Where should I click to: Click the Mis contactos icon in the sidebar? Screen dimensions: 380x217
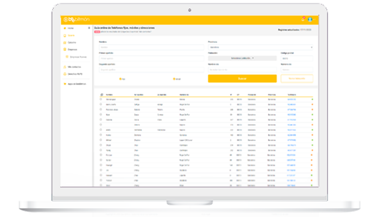[65, 67]
